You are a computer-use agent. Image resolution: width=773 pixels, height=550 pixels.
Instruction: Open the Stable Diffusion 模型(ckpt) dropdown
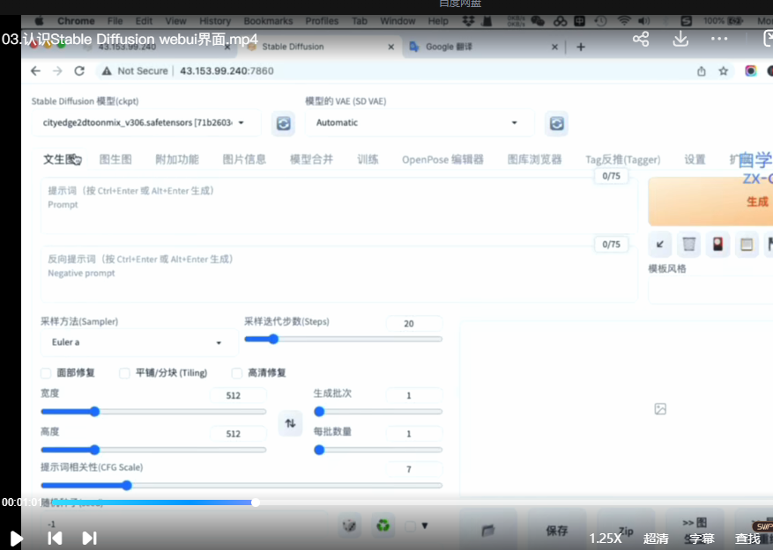(146, 122)
